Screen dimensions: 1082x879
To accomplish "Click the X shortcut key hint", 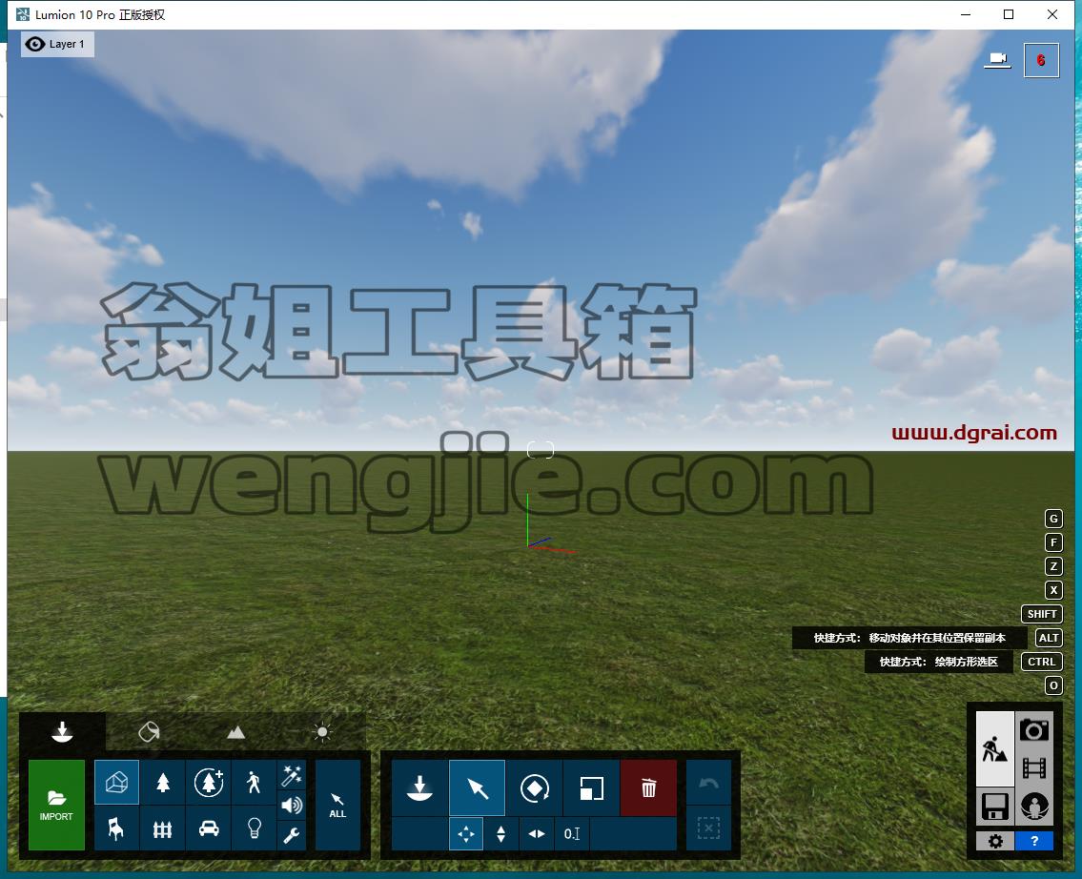I will click(1053, 590).
